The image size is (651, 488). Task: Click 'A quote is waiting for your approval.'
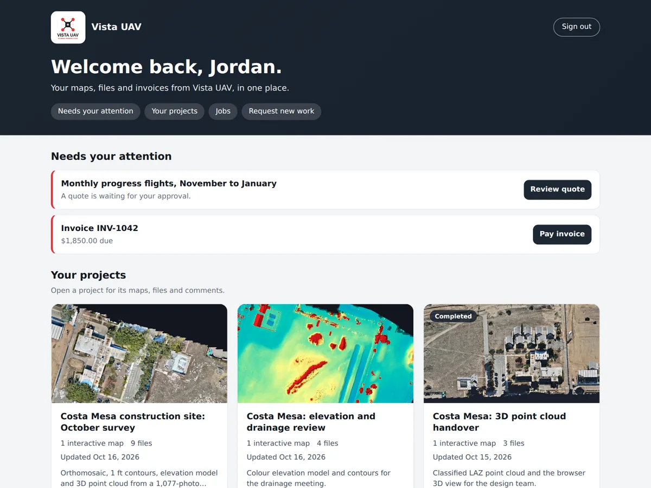coord(126,196)
